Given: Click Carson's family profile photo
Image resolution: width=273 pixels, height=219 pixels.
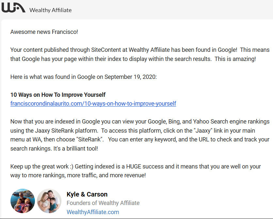Looking at the screenshot, I should [49, 201].
